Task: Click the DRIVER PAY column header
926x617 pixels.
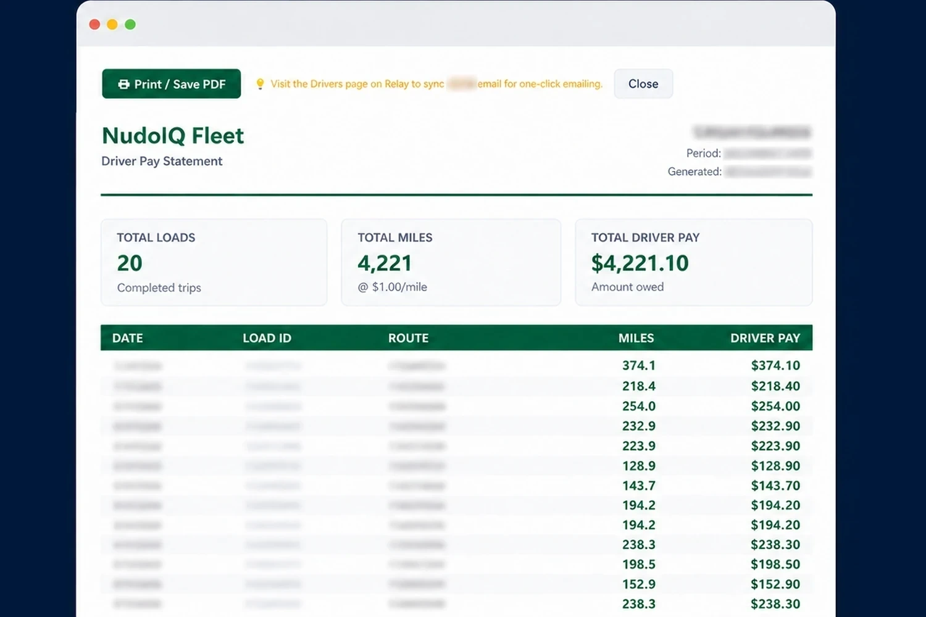Action: [765, 338]
